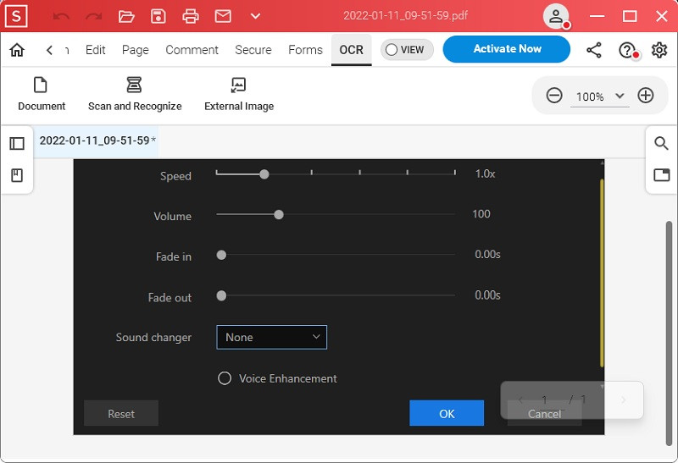The image size is (678, 463).
Task: Click the Fade out slider handle
Action: [x=221, y=296]
